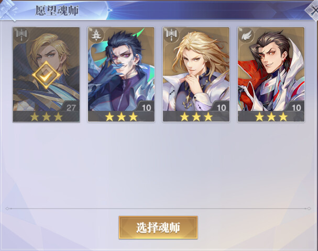Select the long blonde-haired soul master card

point(196,74)
